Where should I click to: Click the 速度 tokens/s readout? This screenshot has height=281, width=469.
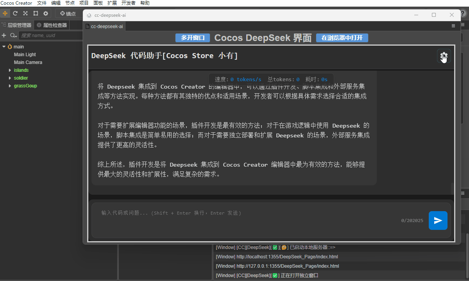238,79
